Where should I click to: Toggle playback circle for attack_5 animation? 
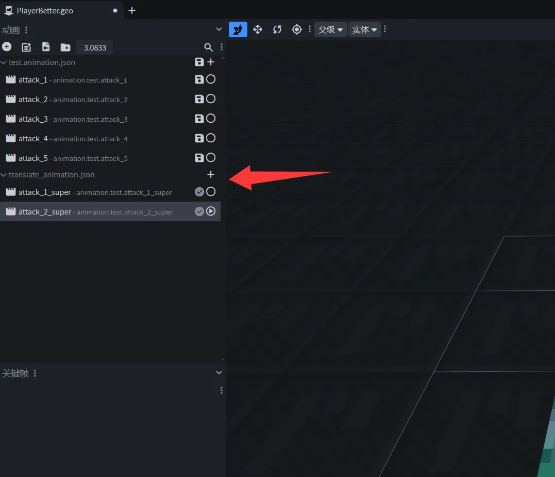click(211, 158)
